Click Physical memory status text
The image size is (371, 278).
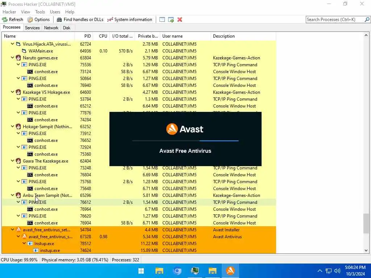click(75, 260)
